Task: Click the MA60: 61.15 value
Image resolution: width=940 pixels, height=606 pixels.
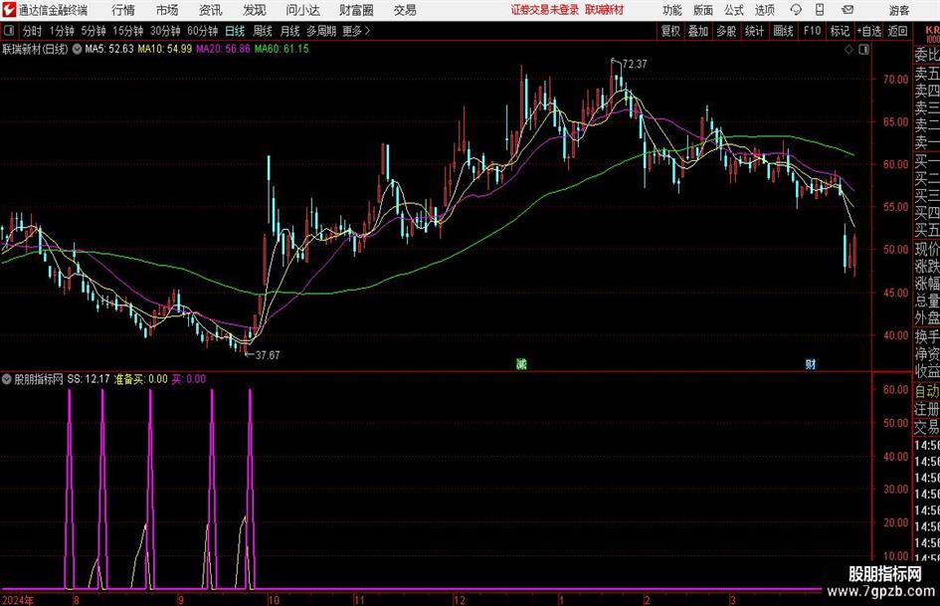Action: [282, 49]
